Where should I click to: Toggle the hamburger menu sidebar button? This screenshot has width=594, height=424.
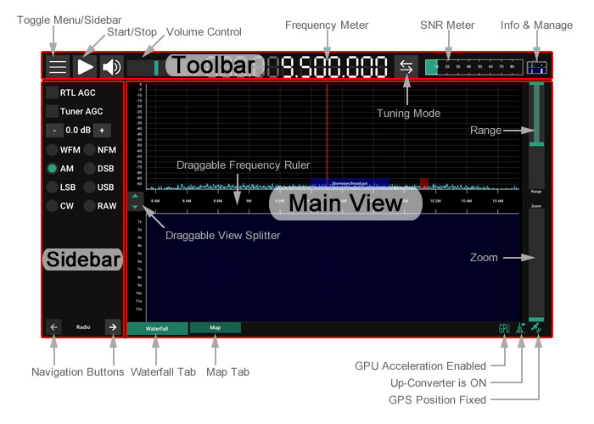tap(57, 66)
